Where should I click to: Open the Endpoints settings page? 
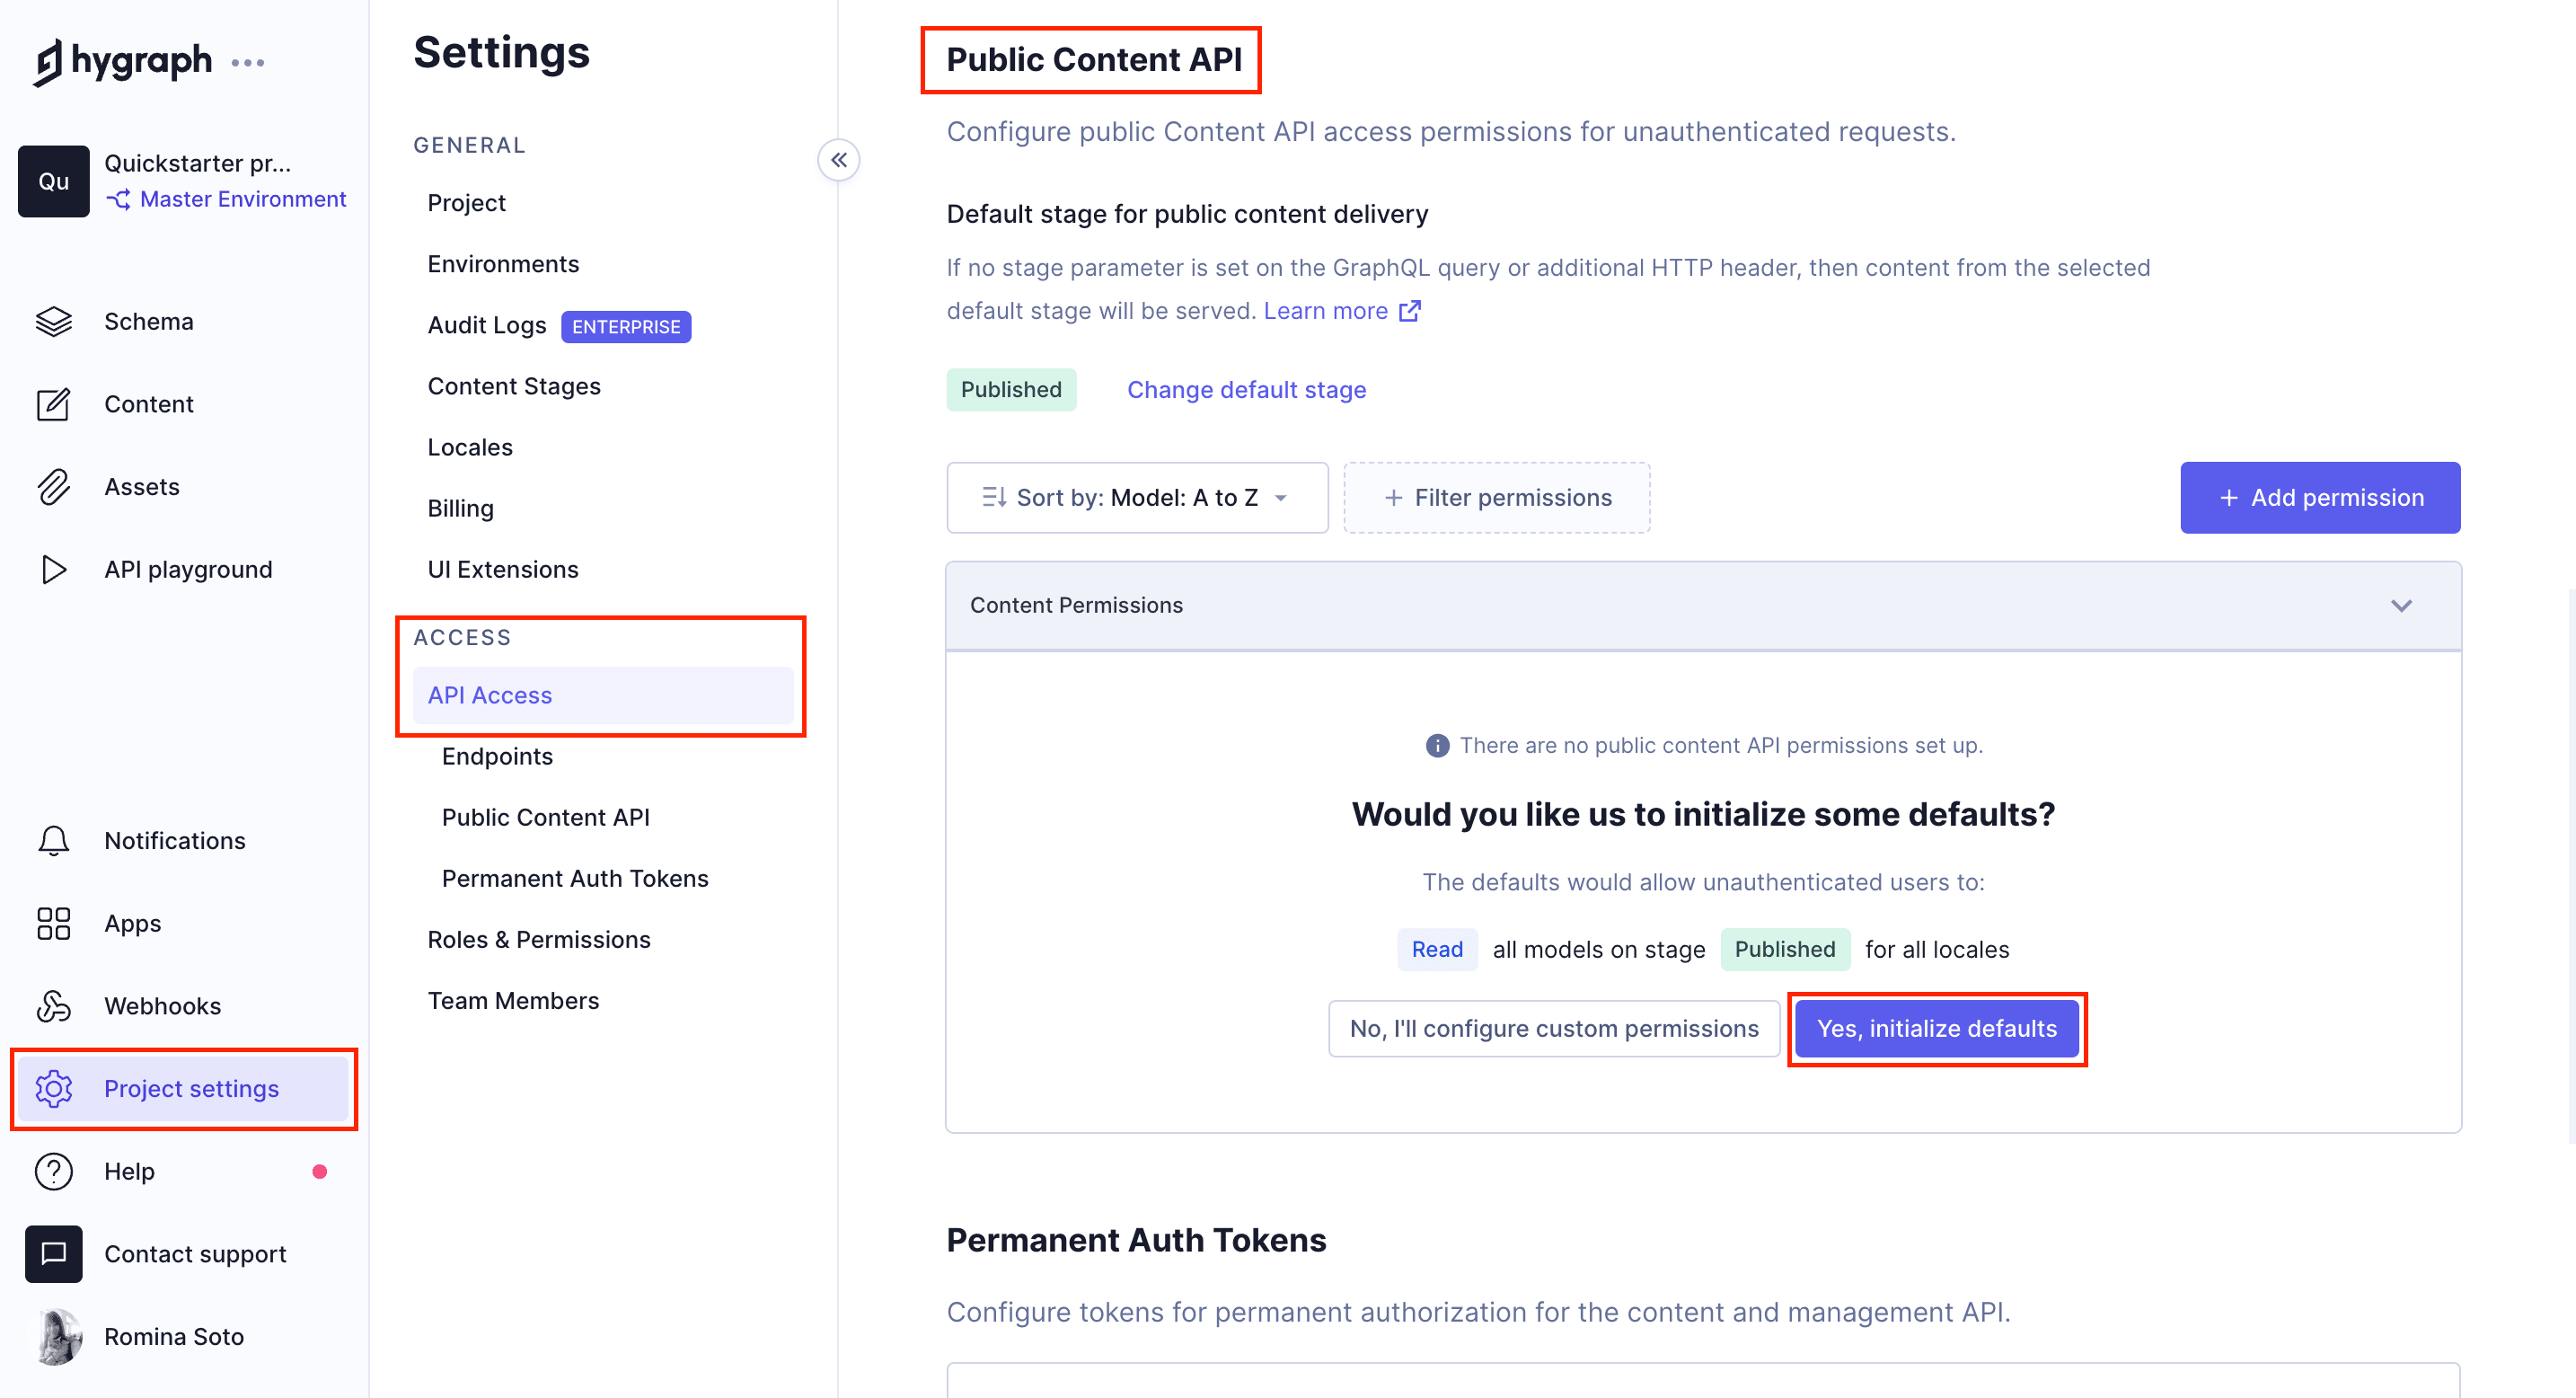pos(497,757)
